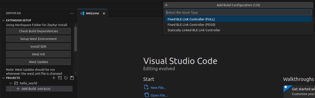Select the hello_world project label
Screen dimensions: 315x98
pos(28,83)
